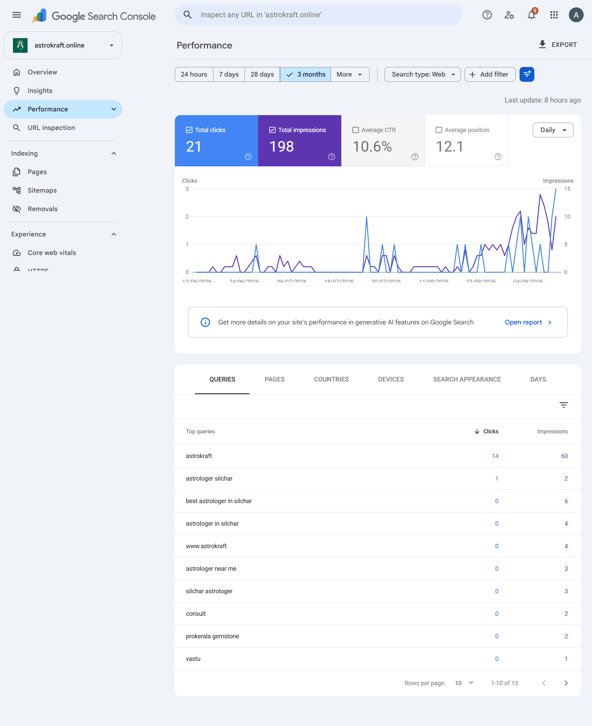592x726 pixels.
Task: Click the astrokraft.online property logo
Action: [20, 45]
